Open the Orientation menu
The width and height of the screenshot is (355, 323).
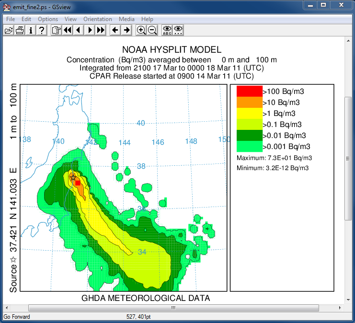point(98,19)
